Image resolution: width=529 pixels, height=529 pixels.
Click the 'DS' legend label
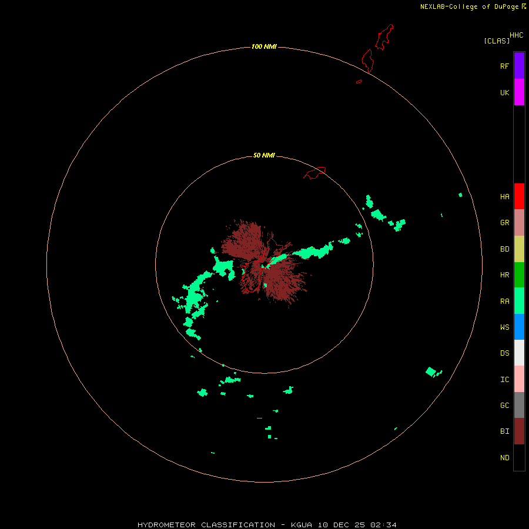click(504, 353)
